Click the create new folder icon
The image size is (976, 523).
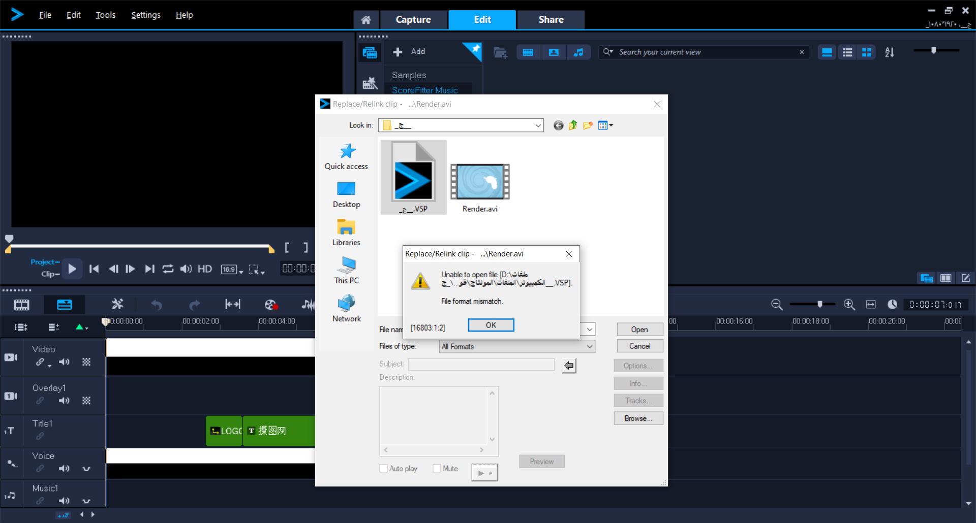point(588,125)
